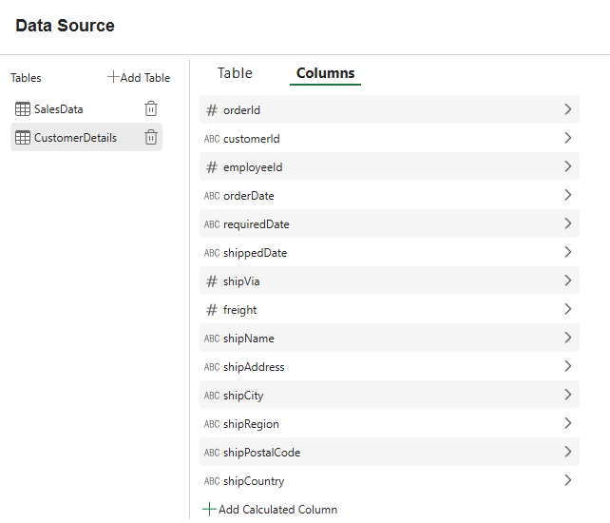Switch to the Table tab
Viewport: 610px width, 523px height.
point(235,73)
